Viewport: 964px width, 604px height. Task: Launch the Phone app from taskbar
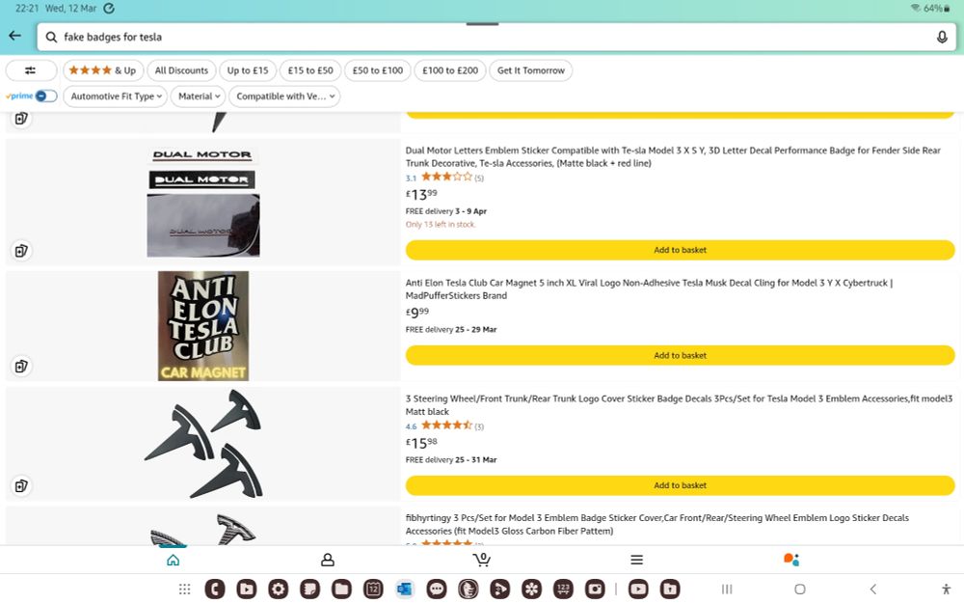tap(215, 590)
